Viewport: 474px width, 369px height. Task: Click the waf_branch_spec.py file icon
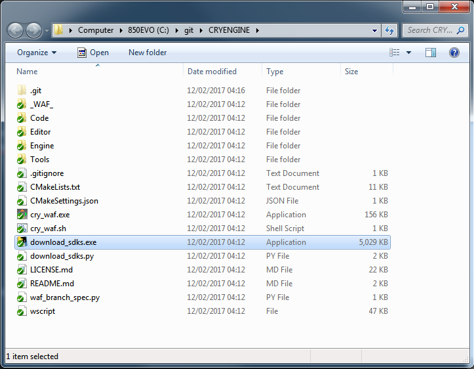(x=22, y=297)
